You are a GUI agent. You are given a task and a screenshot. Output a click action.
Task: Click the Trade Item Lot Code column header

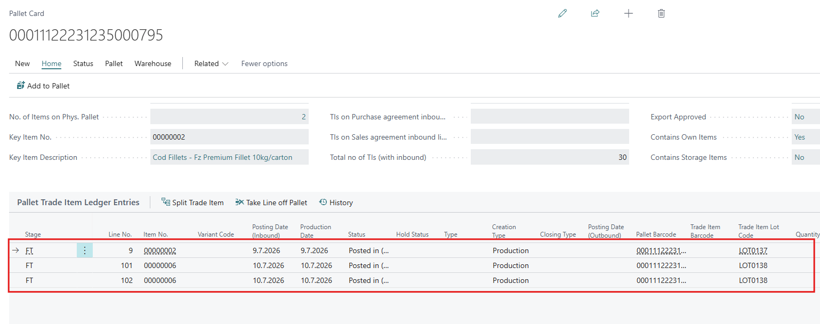759,231
